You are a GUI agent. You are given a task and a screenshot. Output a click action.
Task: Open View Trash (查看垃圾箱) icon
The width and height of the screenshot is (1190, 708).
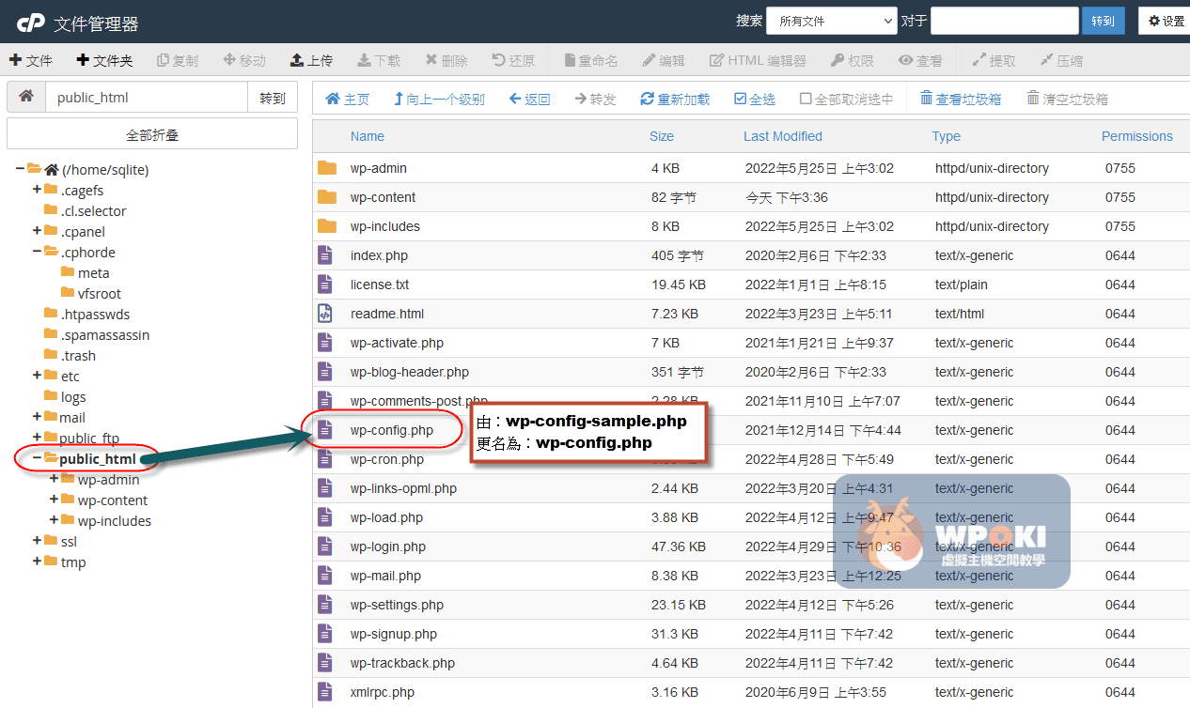tap(926, 99)
